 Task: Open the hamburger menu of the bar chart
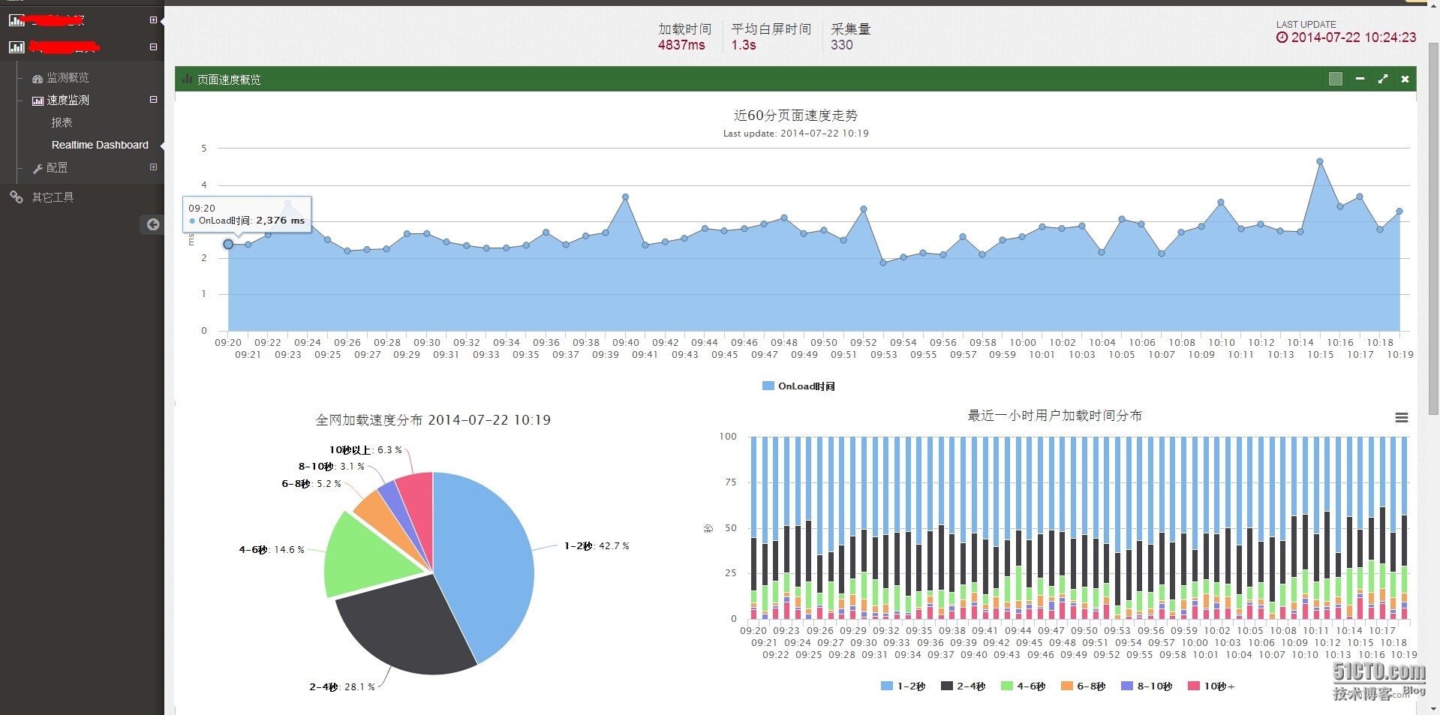pyautogui.click(x=1401, y=418)
